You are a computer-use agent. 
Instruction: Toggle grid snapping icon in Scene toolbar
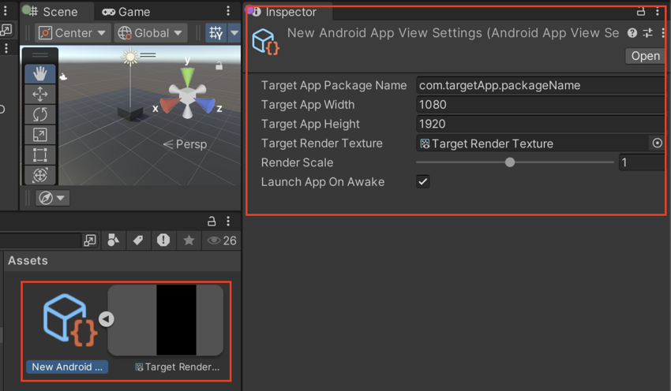pyautogui.click(x=216, y=33)
